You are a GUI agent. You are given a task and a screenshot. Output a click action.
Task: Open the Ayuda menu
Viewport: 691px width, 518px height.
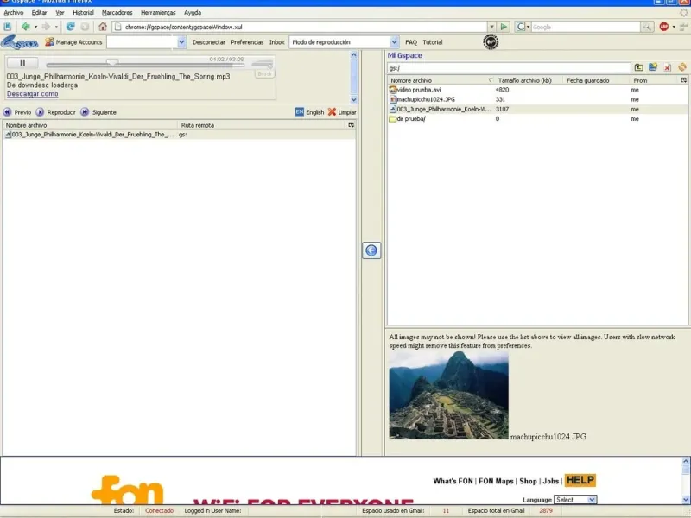pyautogui.click(x=193, y=13)
